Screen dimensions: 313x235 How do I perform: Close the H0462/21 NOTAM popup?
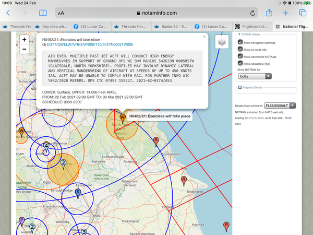[x=204, y=37]
